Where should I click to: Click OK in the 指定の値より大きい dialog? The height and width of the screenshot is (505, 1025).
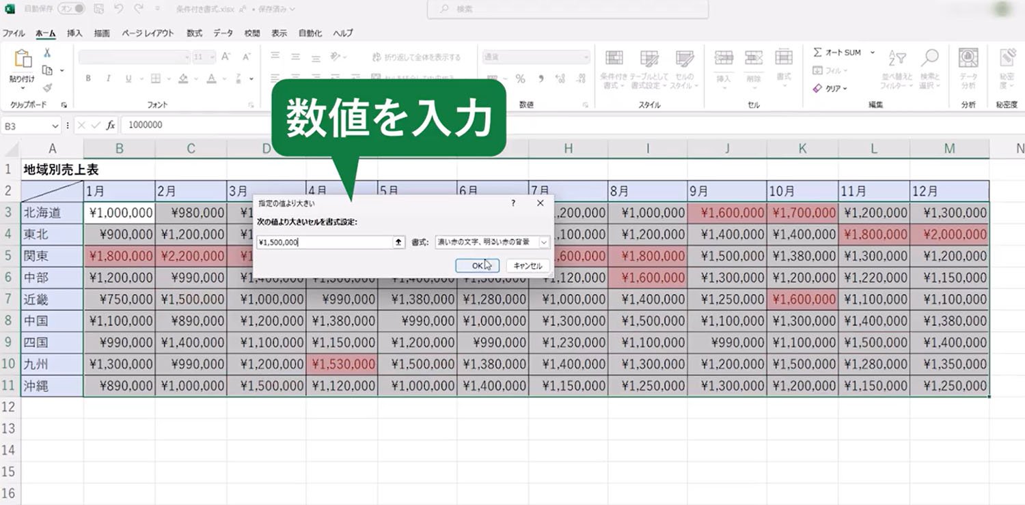tap(477, 265)
